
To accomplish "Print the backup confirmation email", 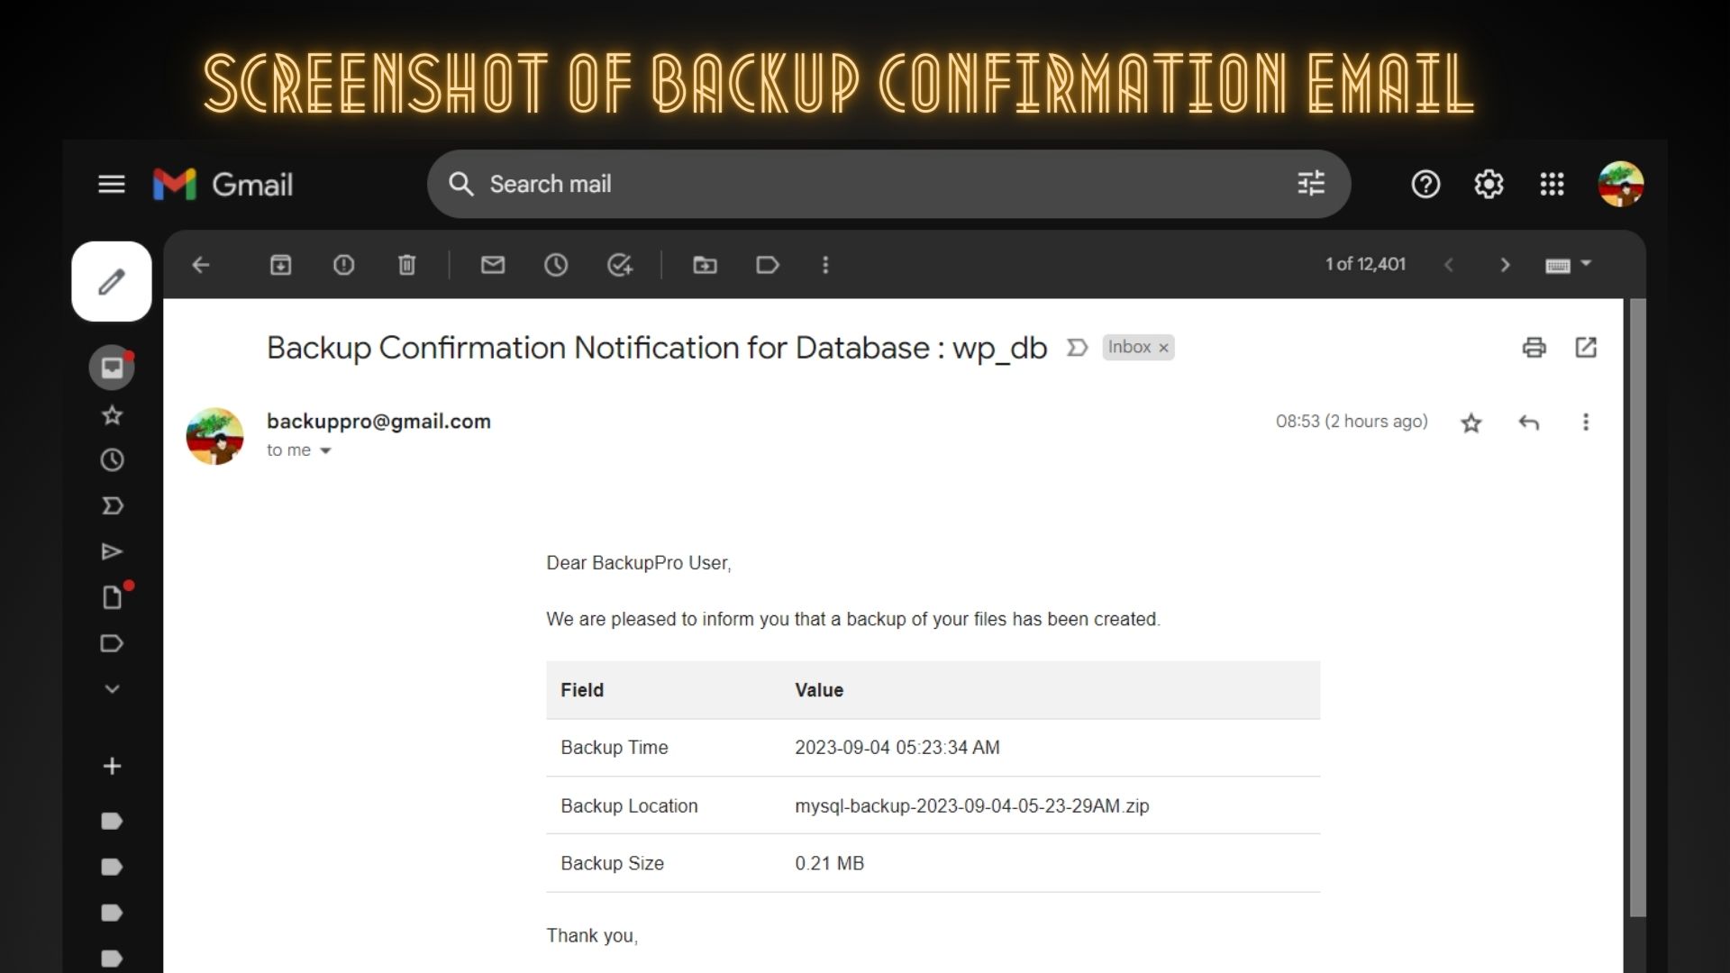I will tap(1534, 348).
